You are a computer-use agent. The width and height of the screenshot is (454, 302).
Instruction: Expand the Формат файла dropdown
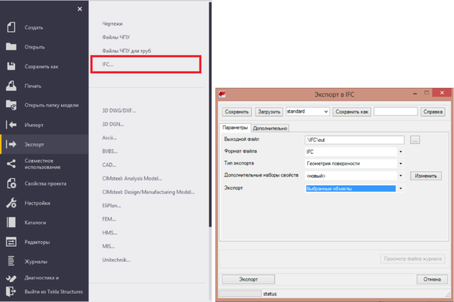pos(400,151)
